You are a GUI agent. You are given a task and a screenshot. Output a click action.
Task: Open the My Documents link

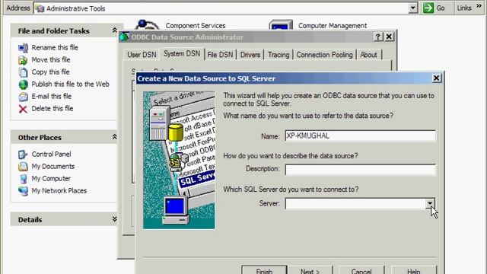pos(53,166)
